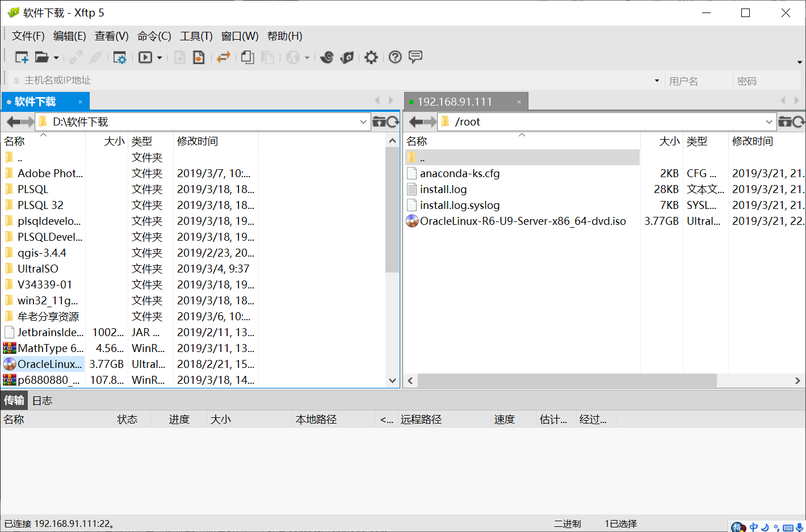Expand the host address history dropdown
The width and height of the screenshot is (806, 532).
tap(657, 81)
